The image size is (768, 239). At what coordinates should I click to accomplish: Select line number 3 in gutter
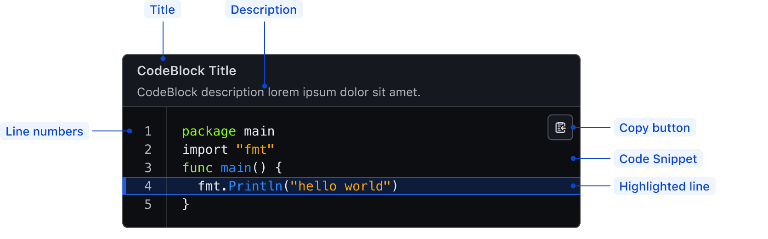coord(148,168)
